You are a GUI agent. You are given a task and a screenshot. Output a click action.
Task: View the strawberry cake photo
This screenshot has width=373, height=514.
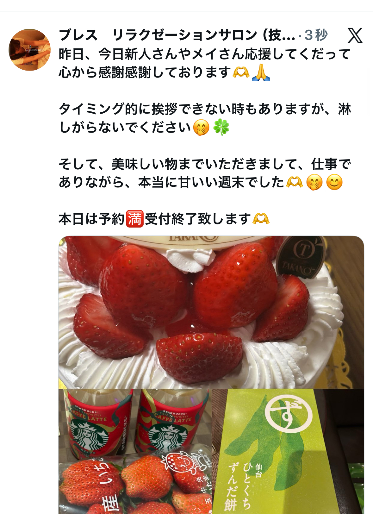coord(211,312)
